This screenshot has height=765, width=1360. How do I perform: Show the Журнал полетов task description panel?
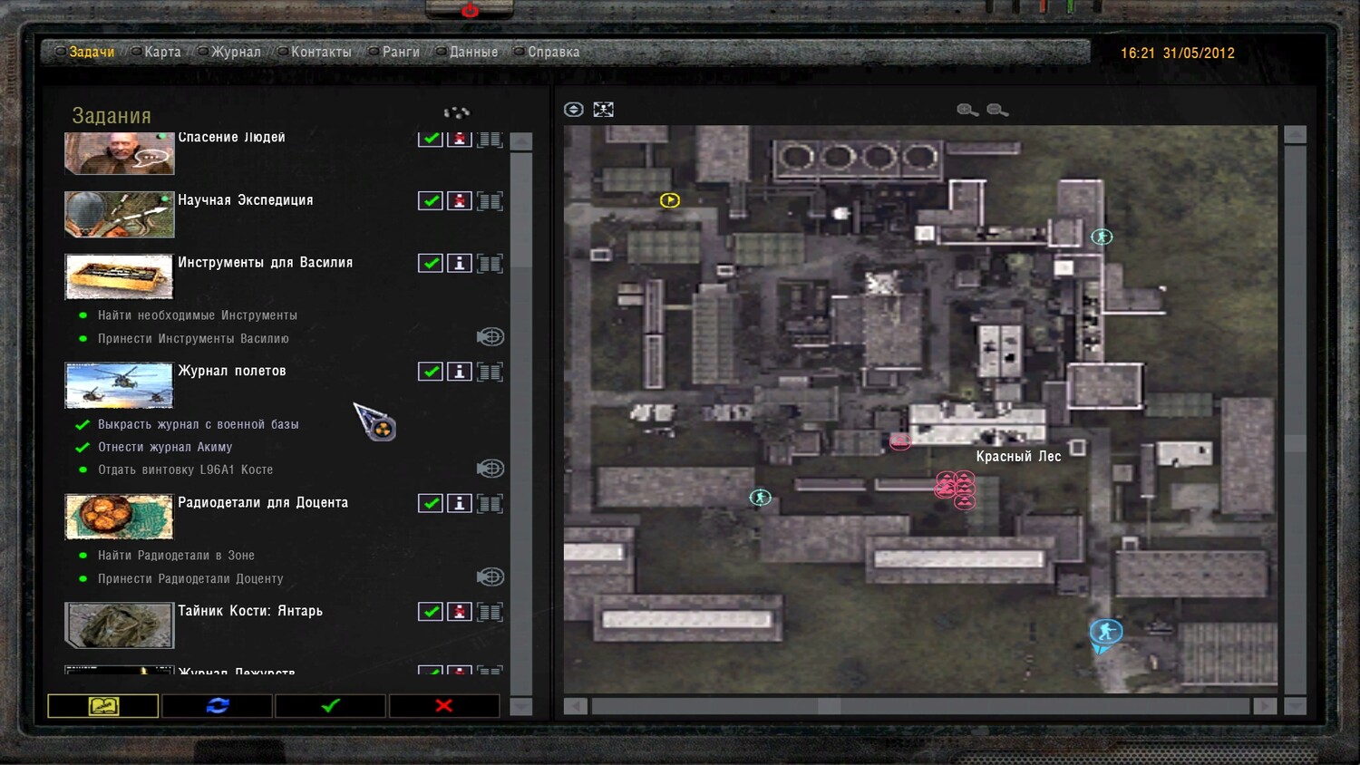[x=460, y=372]
